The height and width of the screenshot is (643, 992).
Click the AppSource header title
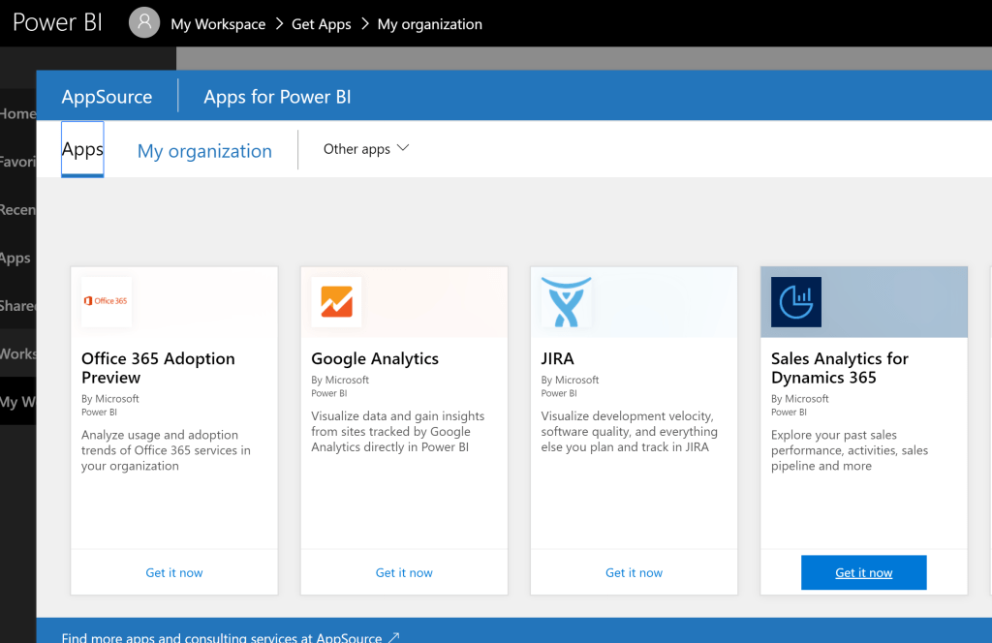point(107,97)
